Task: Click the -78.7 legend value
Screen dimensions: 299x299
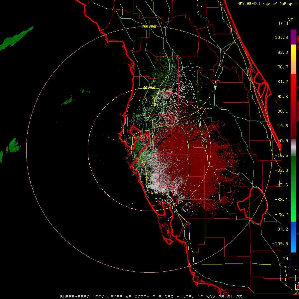Action: pos(281,215)
